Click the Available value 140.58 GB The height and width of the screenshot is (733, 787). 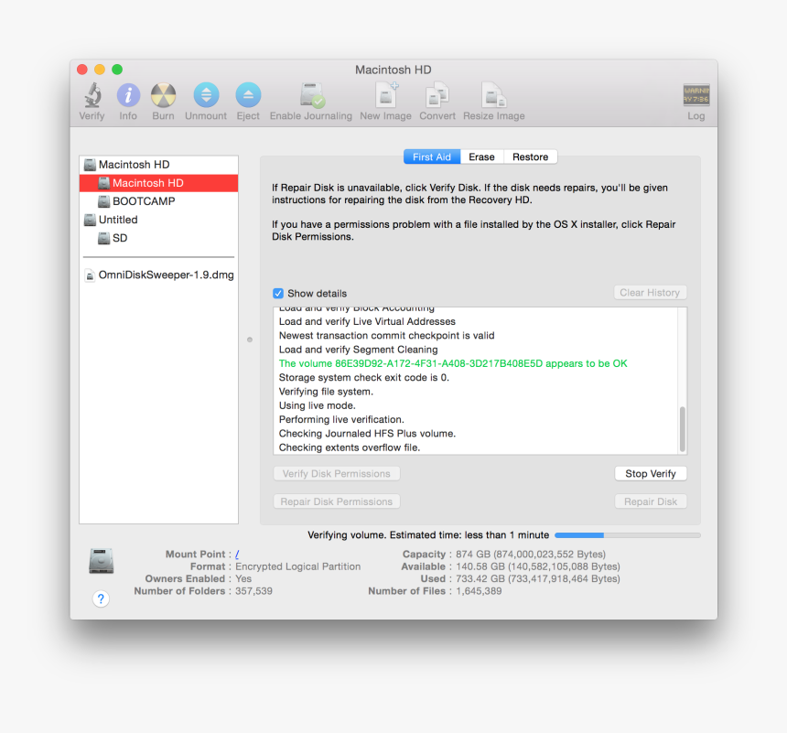(x=537, y=566)
